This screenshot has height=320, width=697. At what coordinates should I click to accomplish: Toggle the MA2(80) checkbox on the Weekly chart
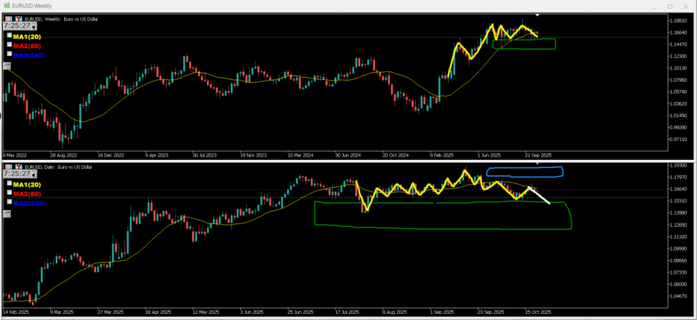[10, 44]
